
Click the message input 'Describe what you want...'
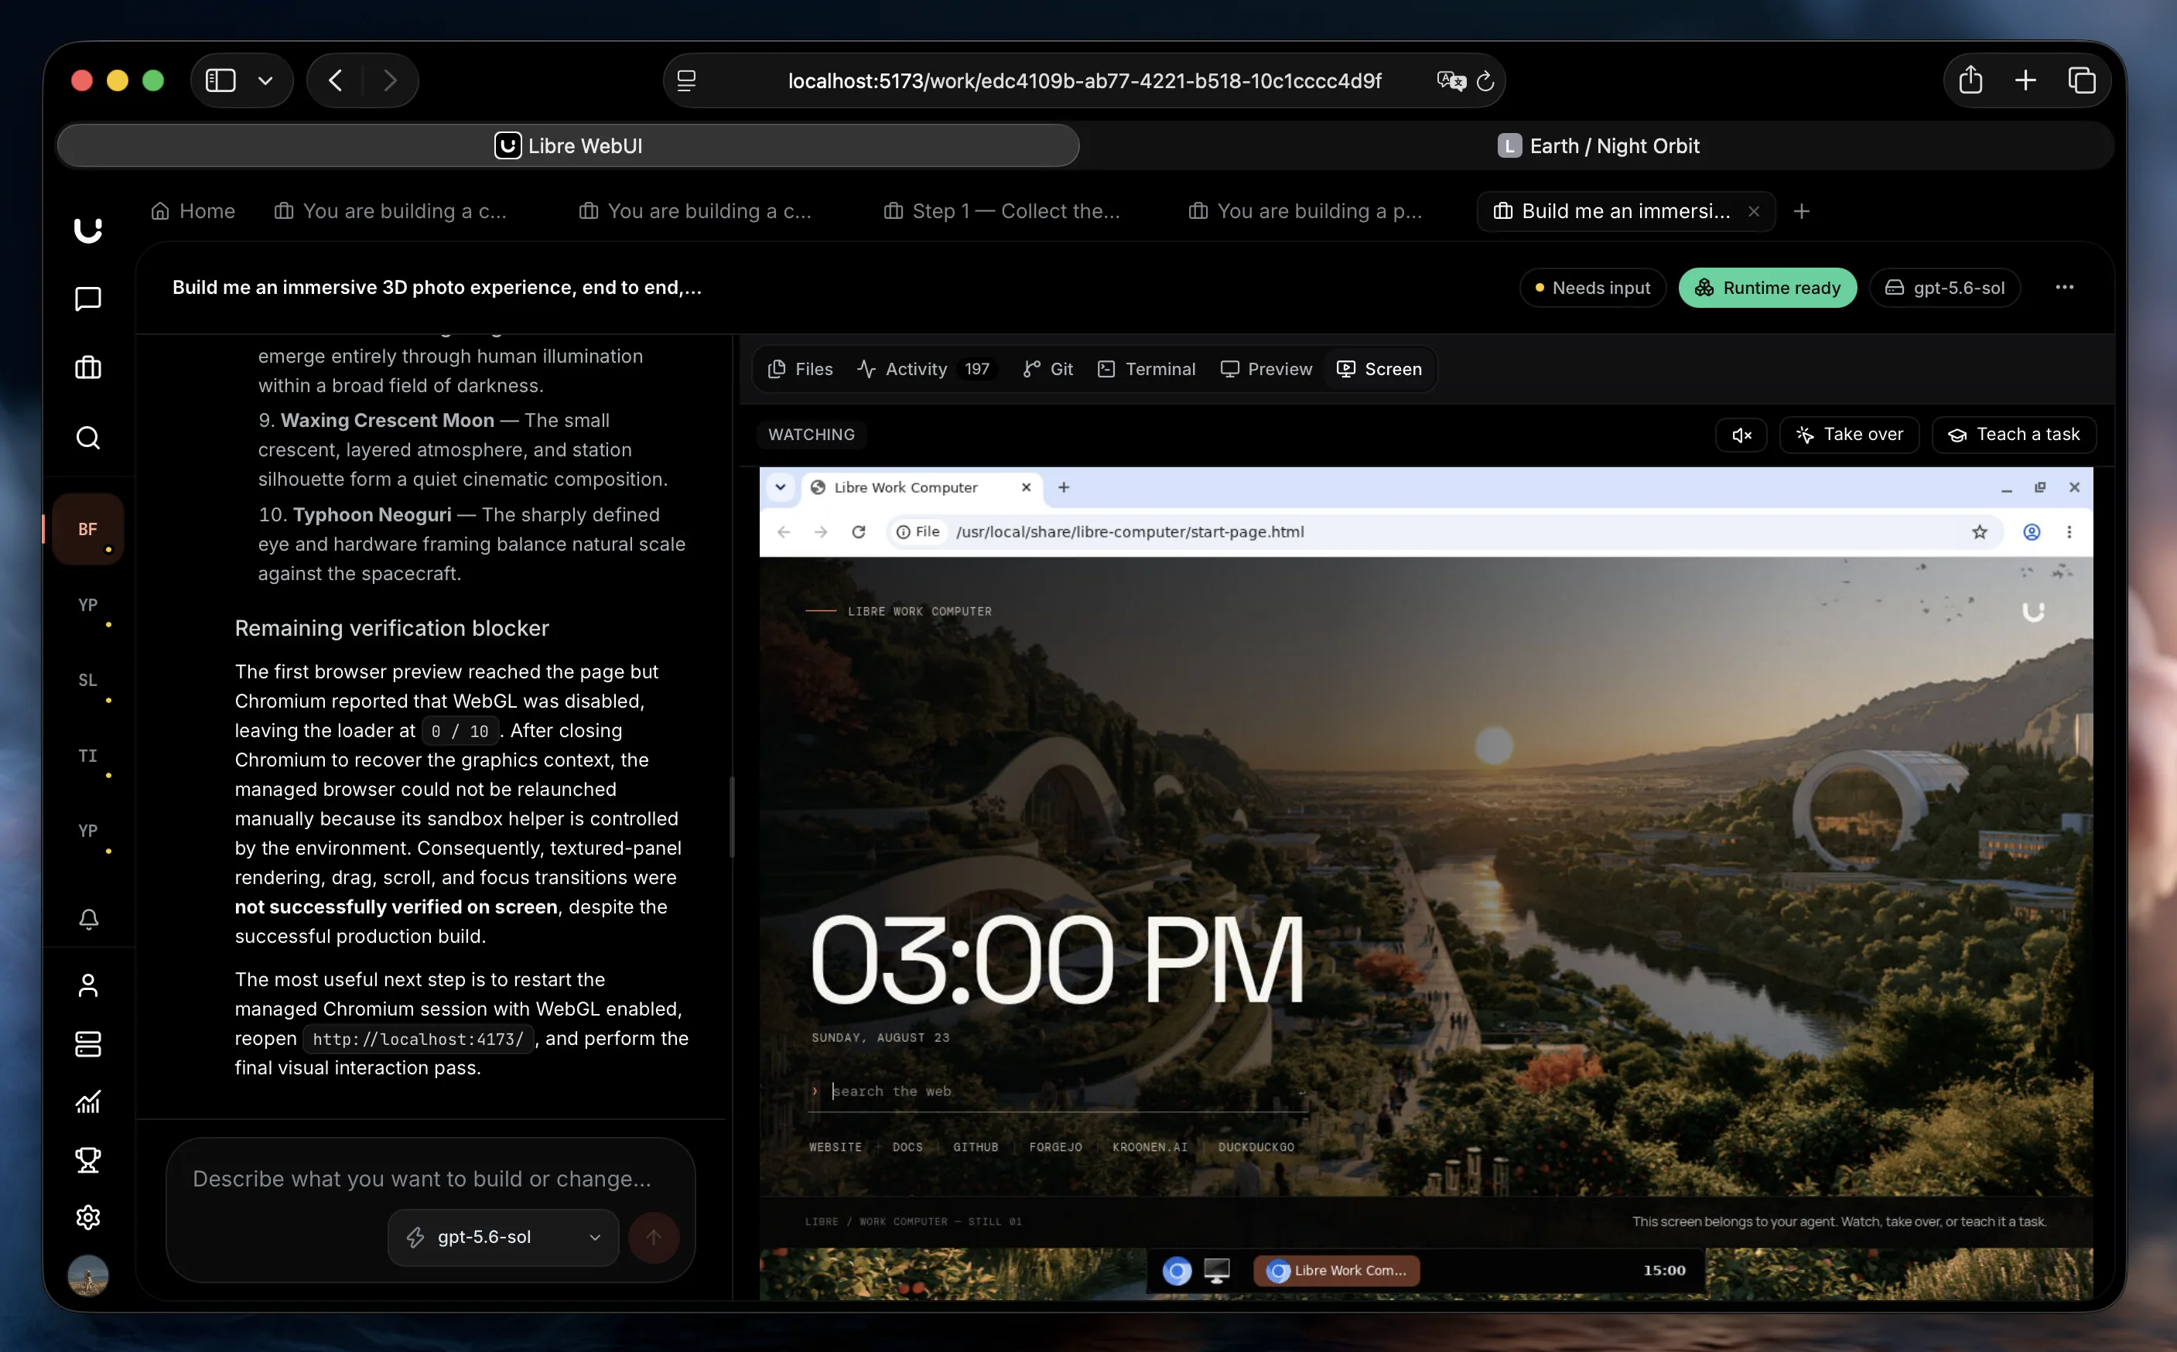tap(422, 1180)
